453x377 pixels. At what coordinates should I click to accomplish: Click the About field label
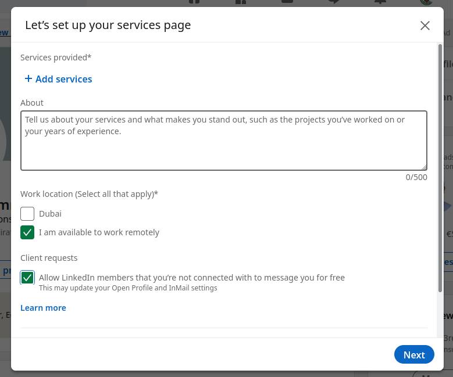point(32,103)
